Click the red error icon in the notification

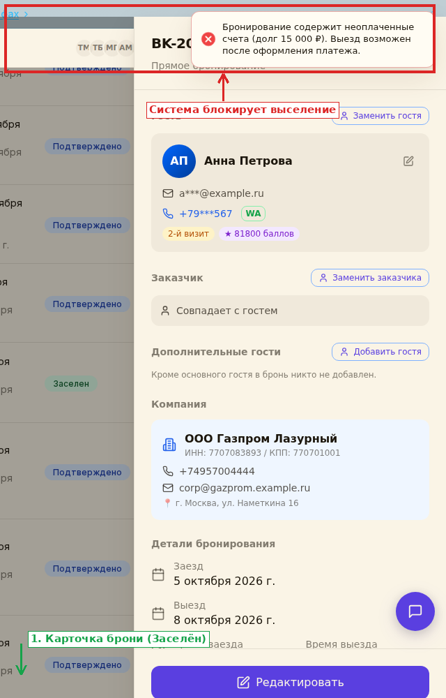coord(208,39)
